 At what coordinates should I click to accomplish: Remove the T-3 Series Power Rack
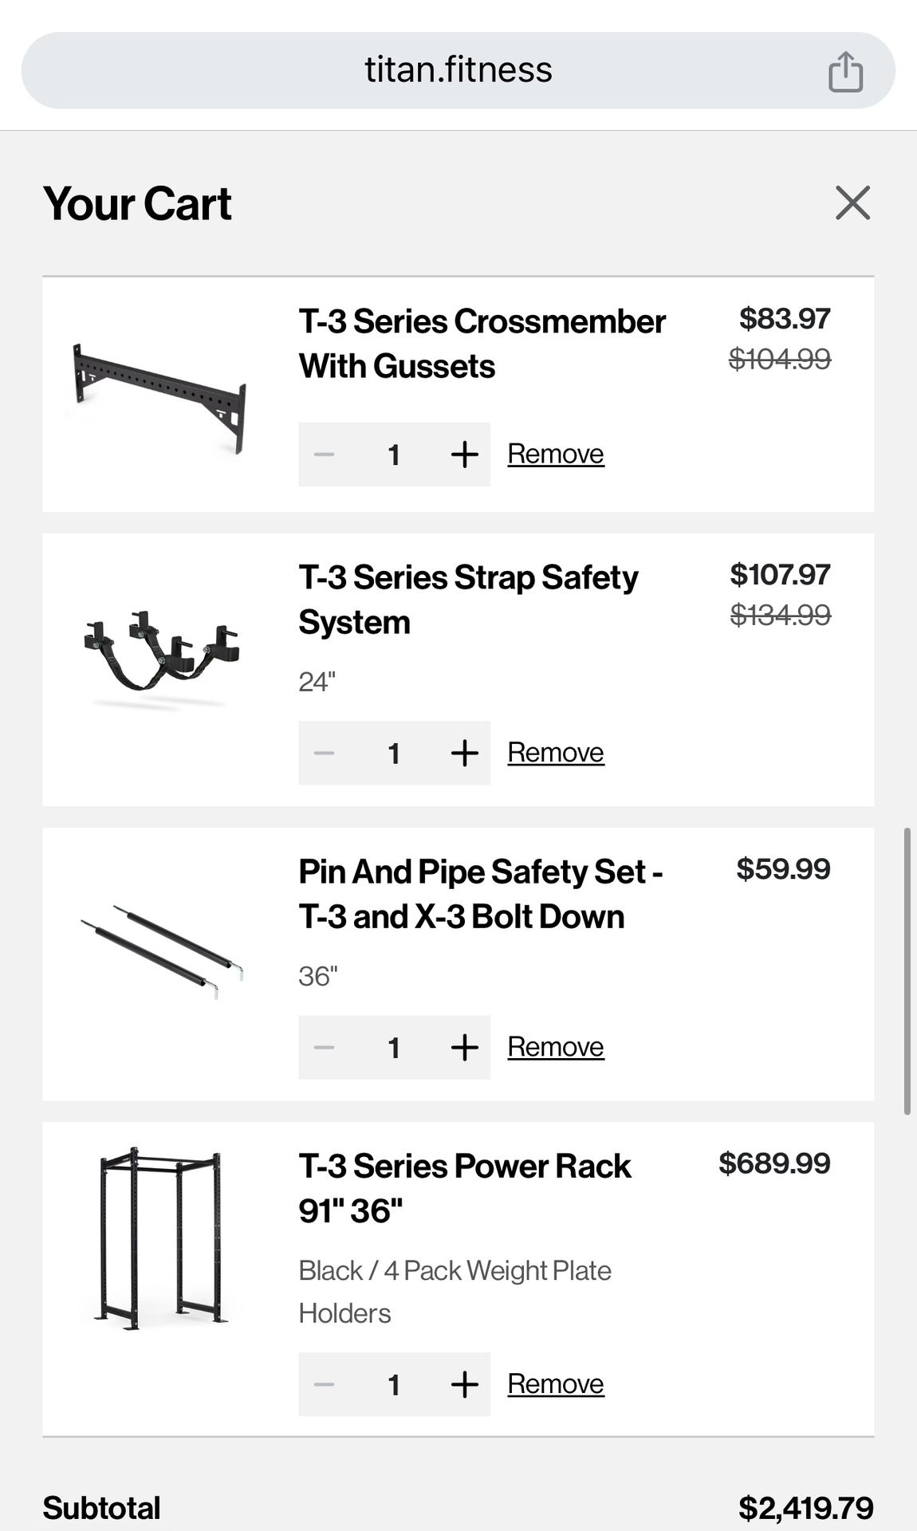(556, 1383)
